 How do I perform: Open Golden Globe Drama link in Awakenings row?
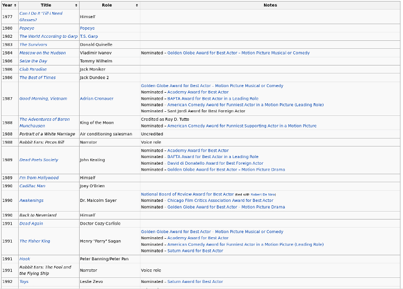pyautogui.click(x=226, y=207)
